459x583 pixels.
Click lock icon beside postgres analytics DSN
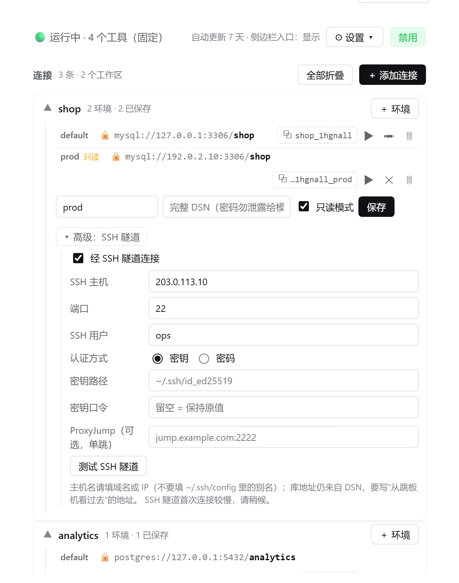(x=105, y=557)
